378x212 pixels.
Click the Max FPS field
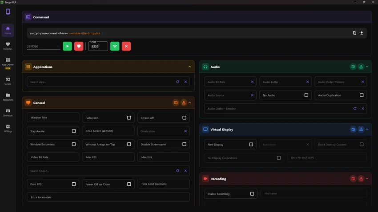[x=108, y=157]
